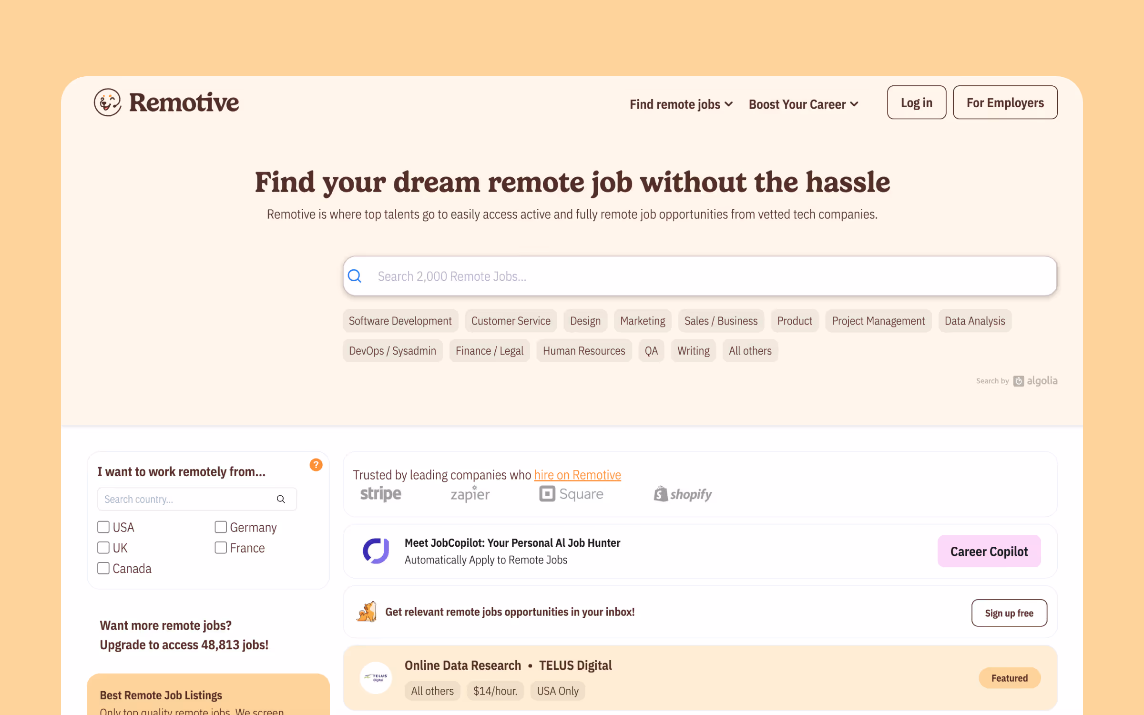Viewport: 1144px width, 715px height.
Task: Enable the Germany country filter
Action: click(221, 527)
